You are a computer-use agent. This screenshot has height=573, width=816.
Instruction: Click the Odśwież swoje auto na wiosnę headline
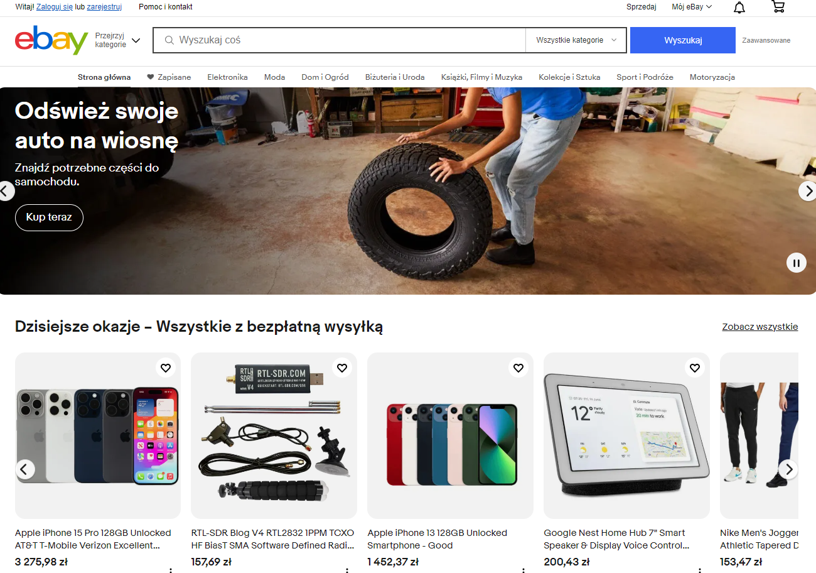tap(97, 126)
